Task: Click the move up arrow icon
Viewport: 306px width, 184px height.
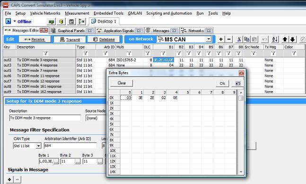Action: coord(285,39)
